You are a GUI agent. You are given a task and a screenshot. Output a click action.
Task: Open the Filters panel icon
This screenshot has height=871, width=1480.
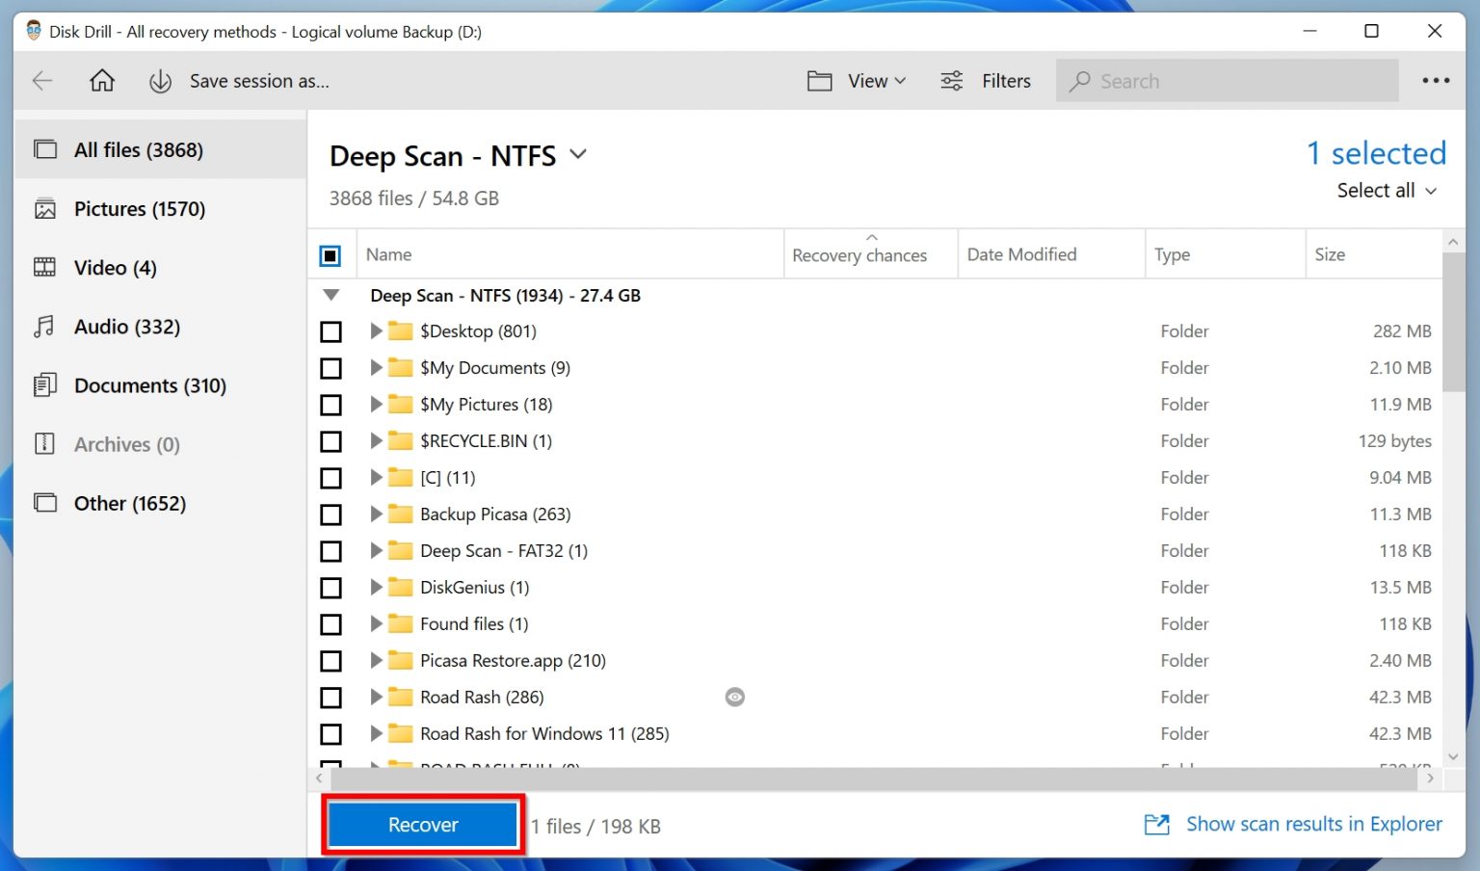pyautogui.click(x=951, y=81)
